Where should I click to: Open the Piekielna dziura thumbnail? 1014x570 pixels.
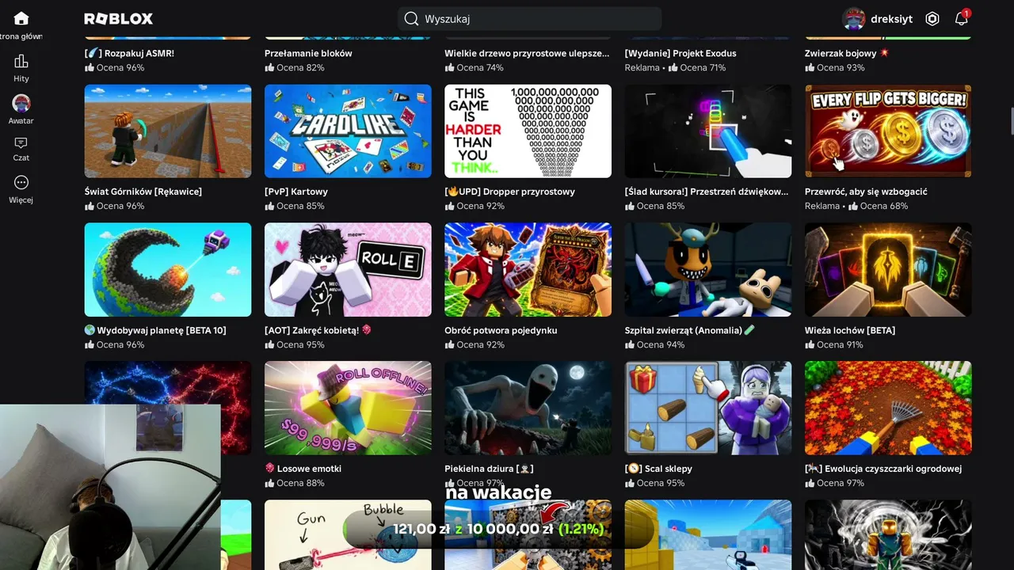click(x=528, y=408)
